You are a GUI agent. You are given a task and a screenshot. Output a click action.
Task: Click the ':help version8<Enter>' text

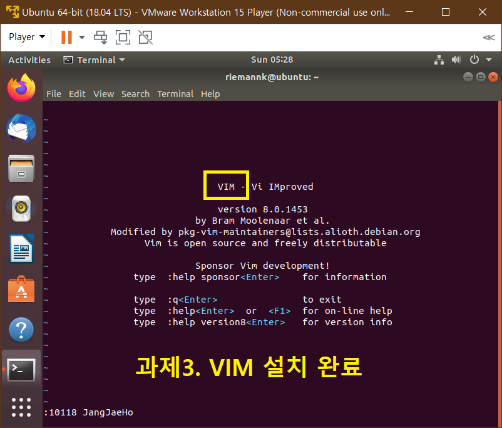[227, 322]
